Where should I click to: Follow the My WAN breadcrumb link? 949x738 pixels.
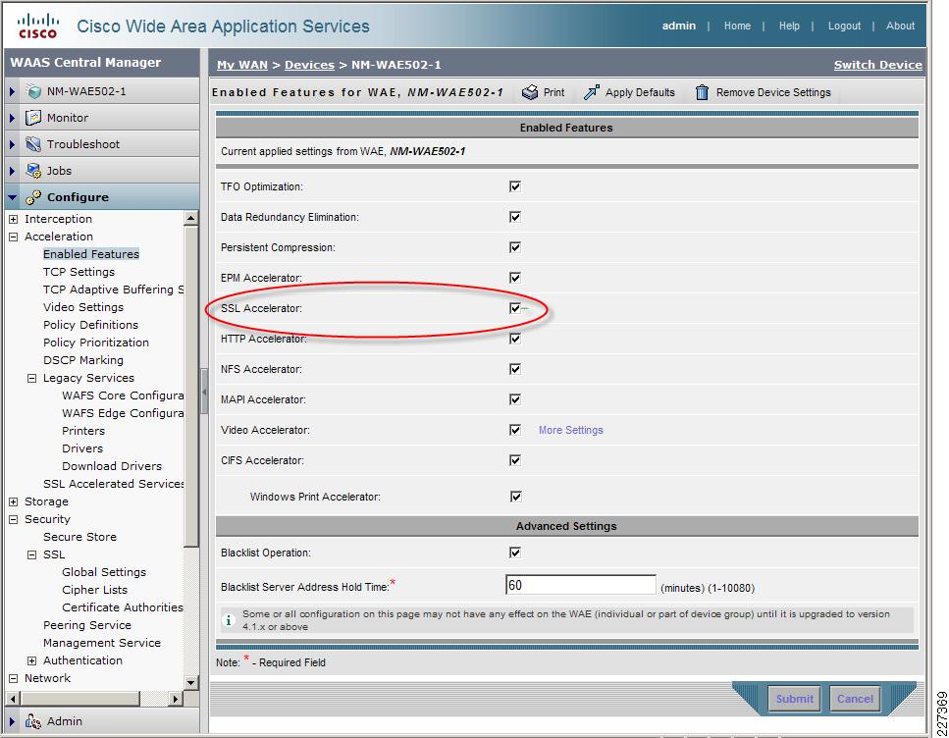click(242, 65)
